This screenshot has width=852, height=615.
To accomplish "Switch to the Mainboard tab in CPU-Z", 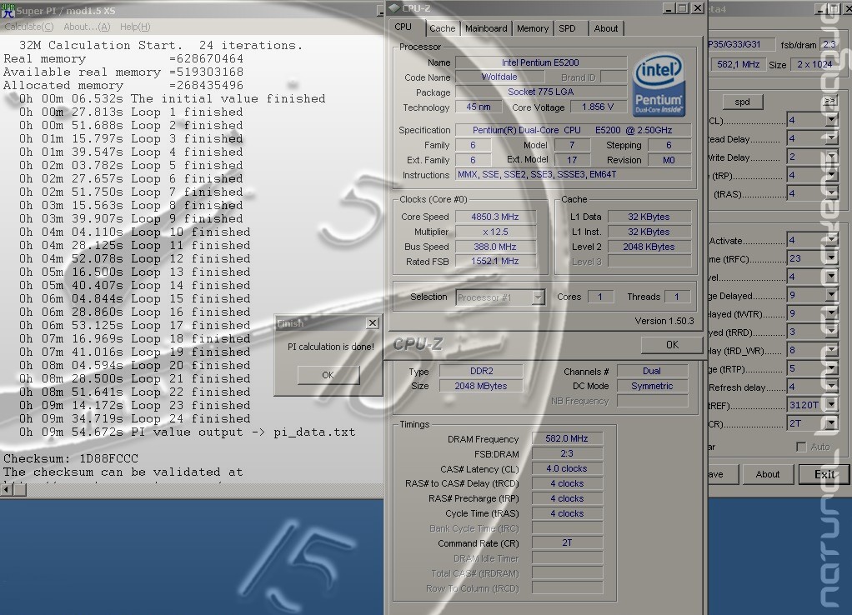I will click(x=486, y=28).
